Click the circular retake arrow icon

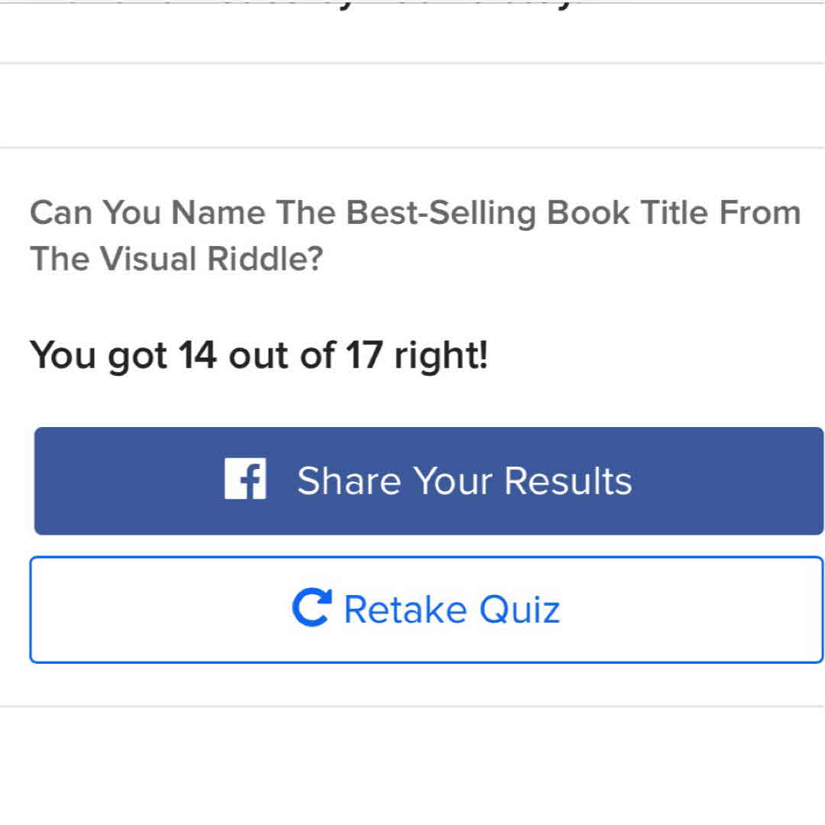(x=312, y=609)
